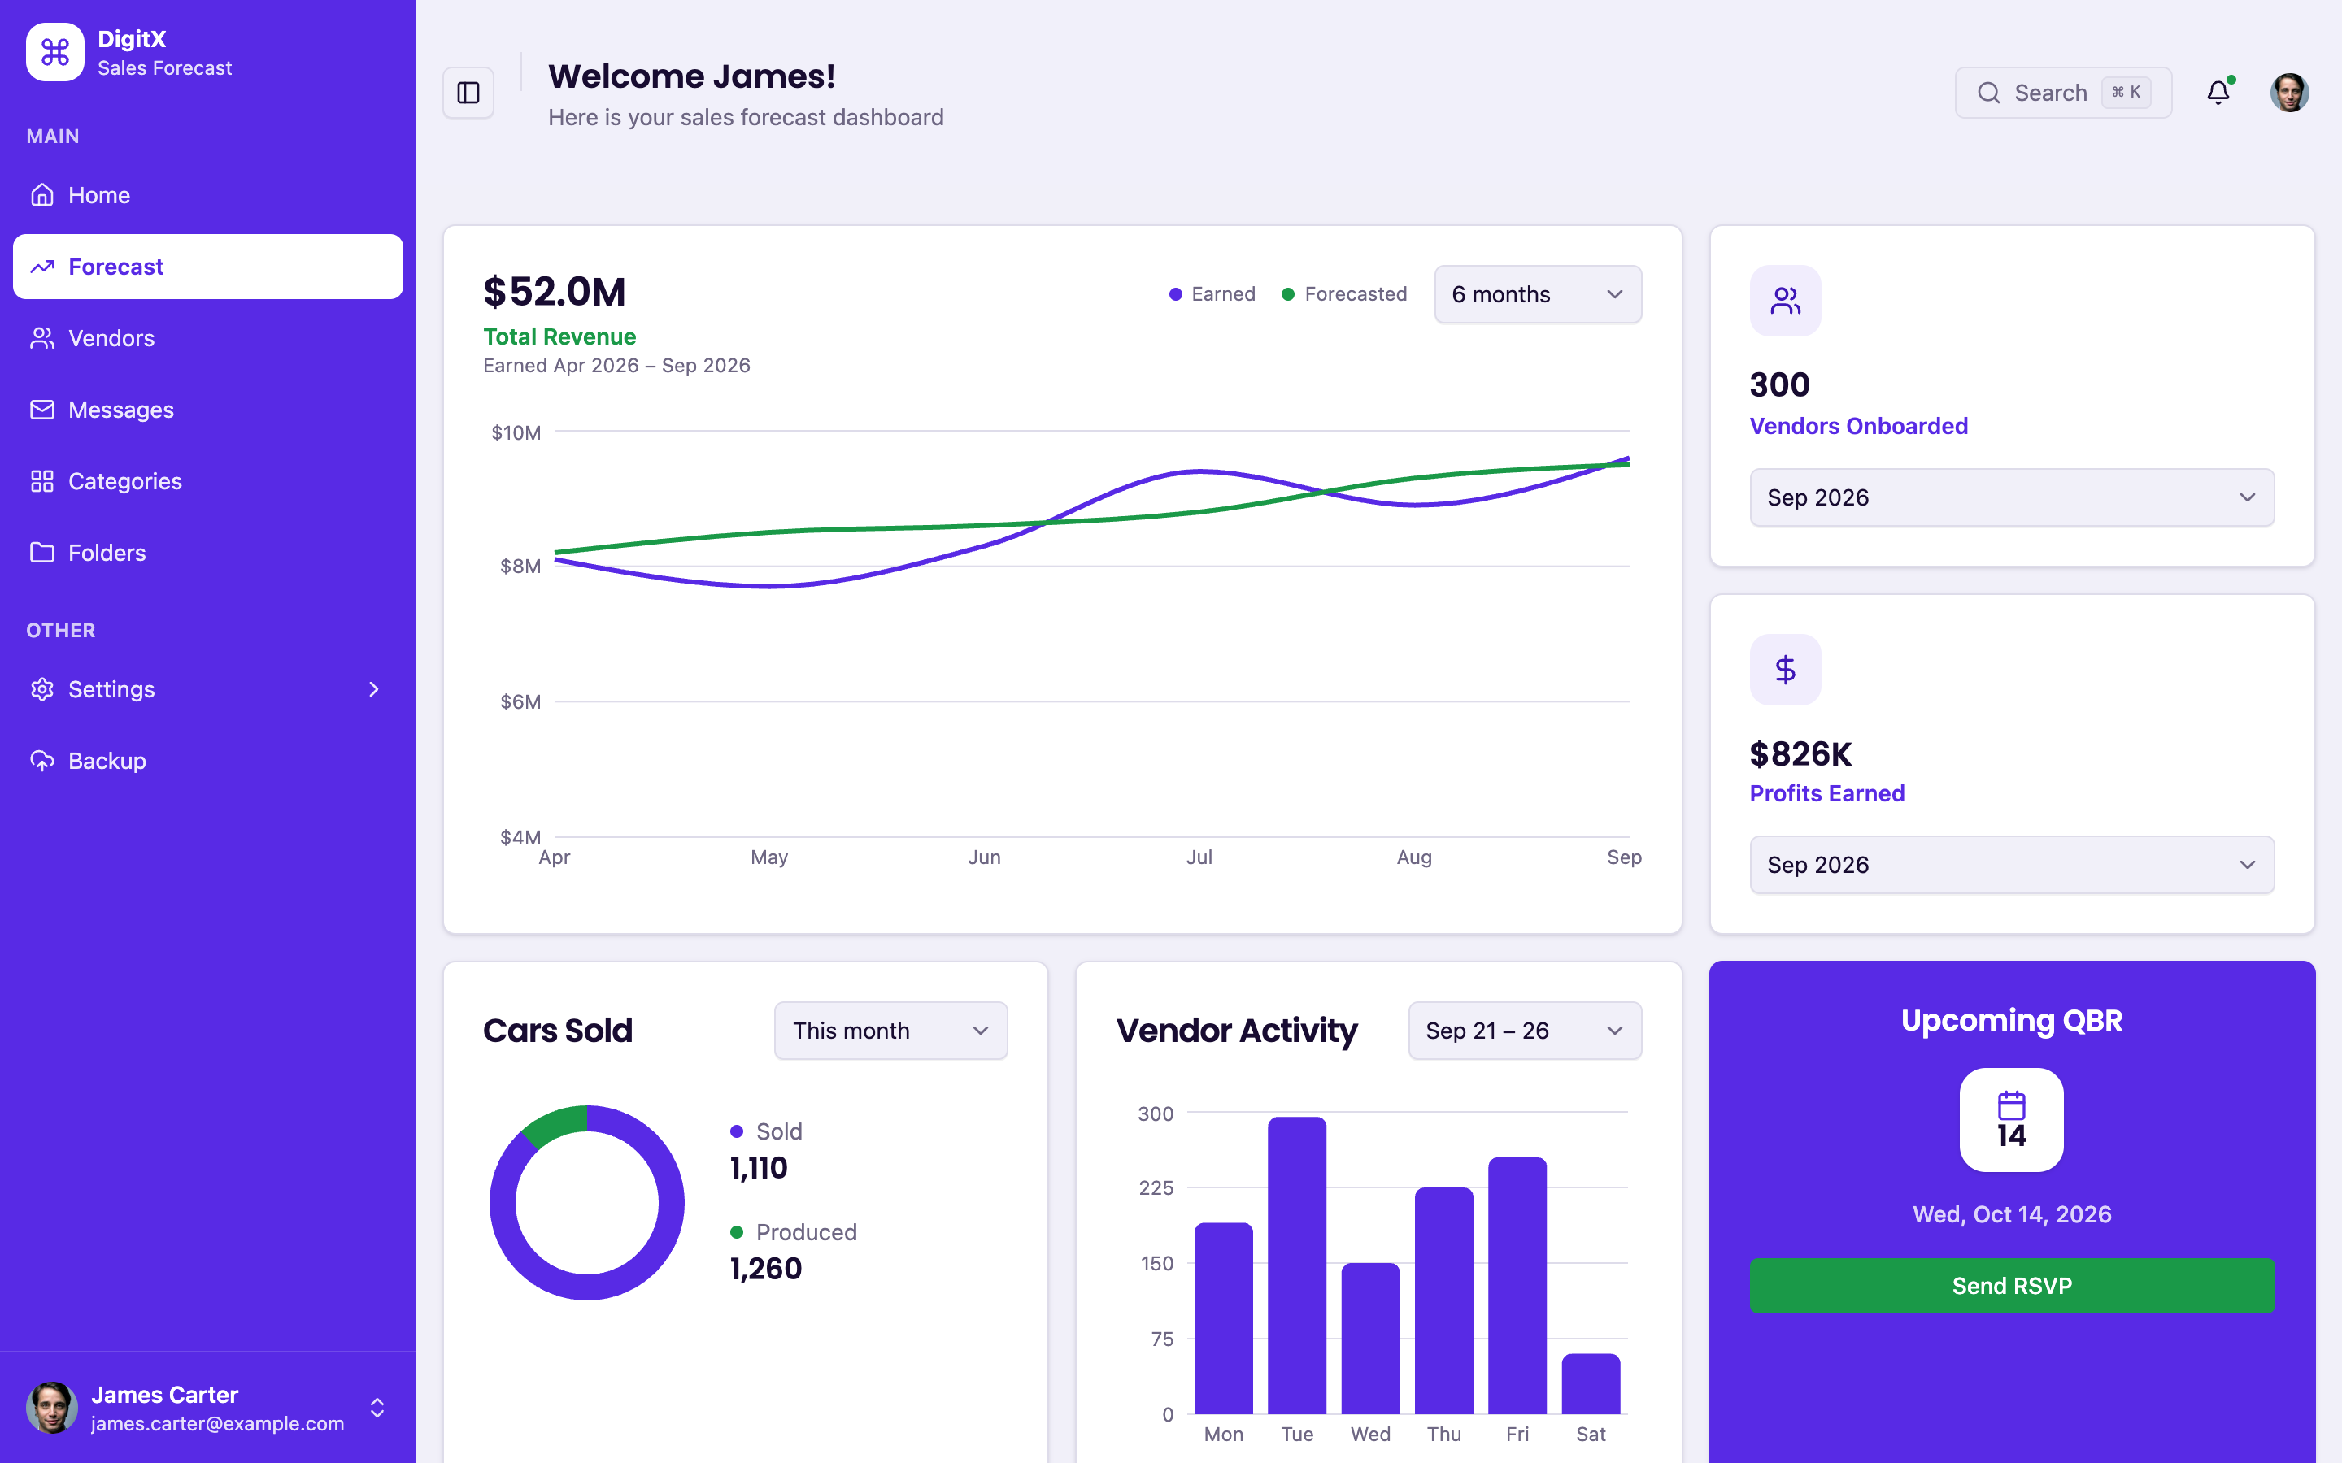This screenshot has height=1463, width=2342.
Task: Open the Folders section
Action: (208, 553)
